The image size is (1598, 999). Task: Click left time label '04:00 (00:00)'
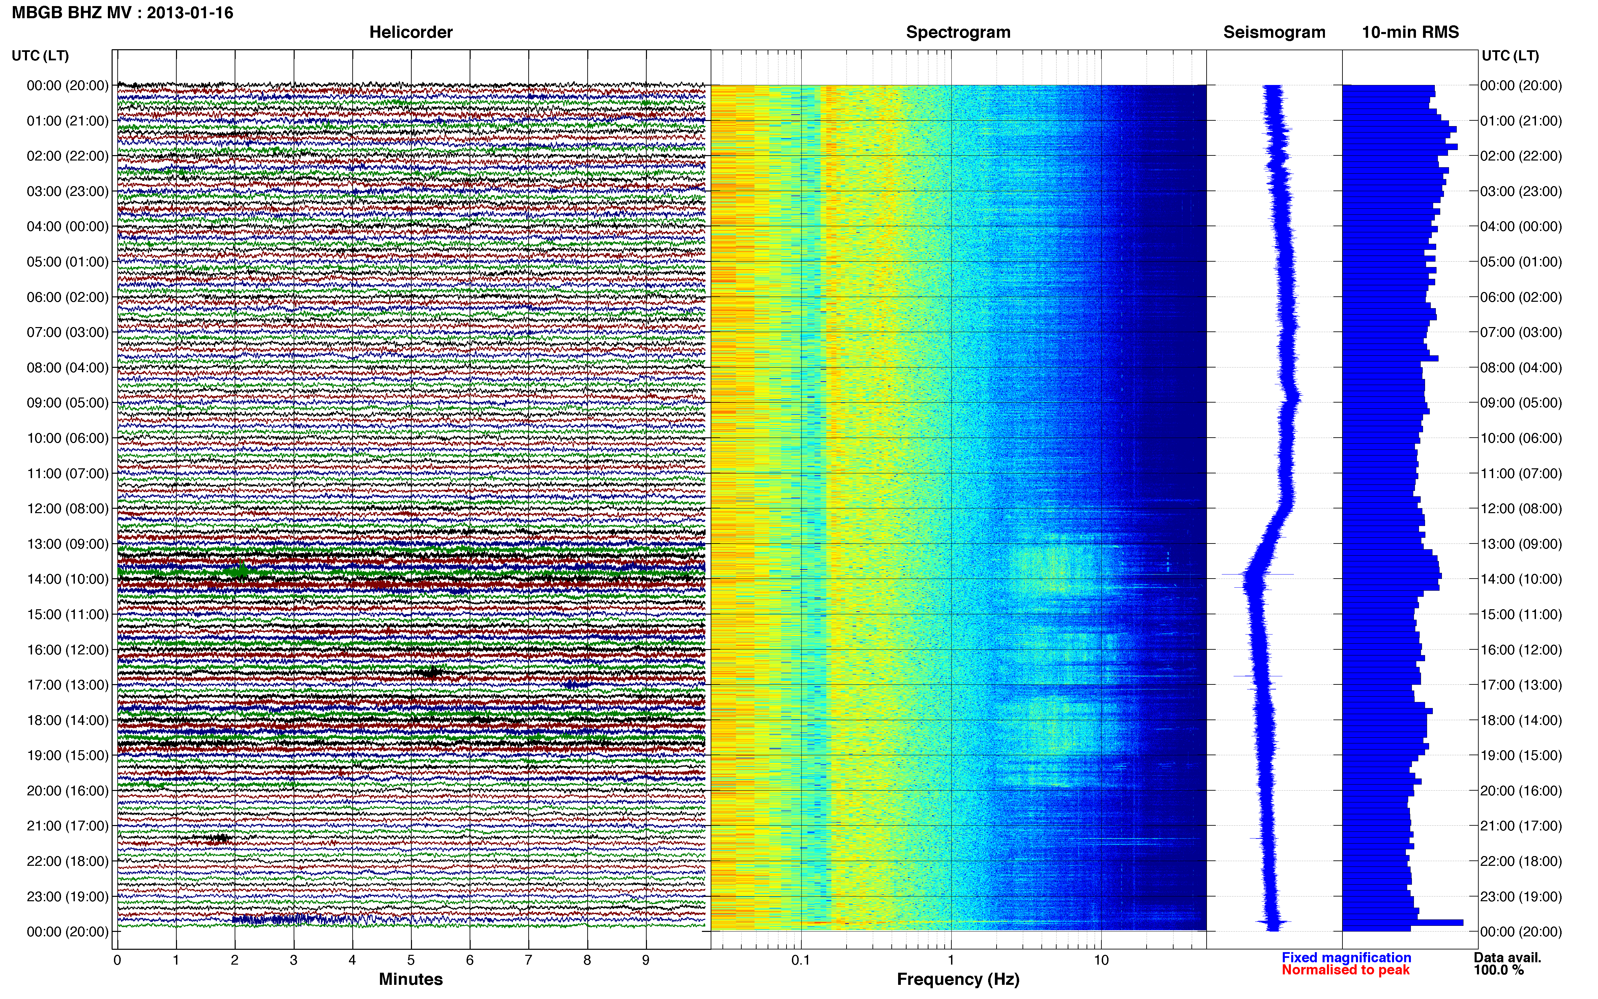point(67,227)
